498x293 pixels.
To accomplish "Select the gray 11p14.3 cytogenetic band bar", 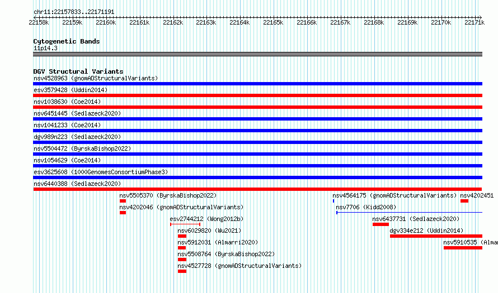I will pos(257,54).
